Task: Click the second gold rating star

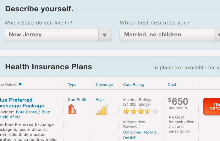Action: click(134, 111)
